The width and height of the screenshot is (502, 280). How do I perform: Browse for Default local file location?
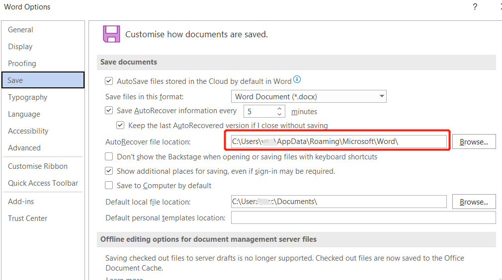[x=474, y=202]
